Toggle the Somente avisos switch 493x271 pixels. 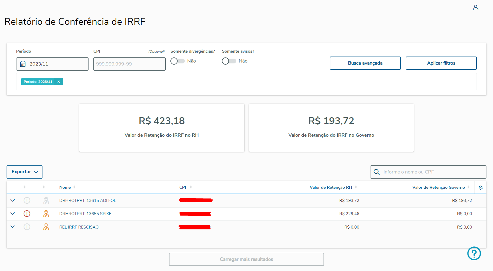pos(229,61)
